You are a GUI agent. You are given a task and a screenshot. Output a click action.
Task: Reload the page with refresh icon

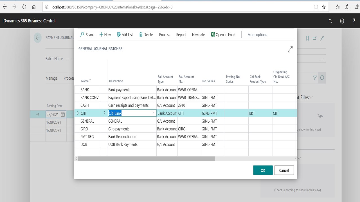pyautogui.click(x=24, y=7)
